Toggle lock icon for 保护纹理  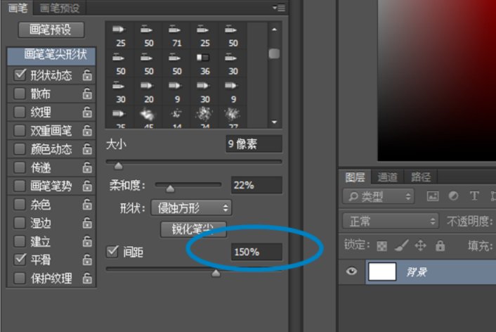[87, 278]
